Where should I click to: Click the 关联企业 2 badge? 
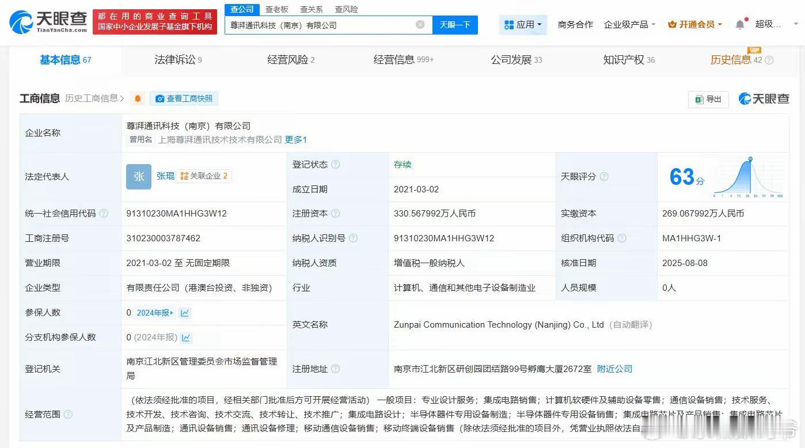(204, 176)
